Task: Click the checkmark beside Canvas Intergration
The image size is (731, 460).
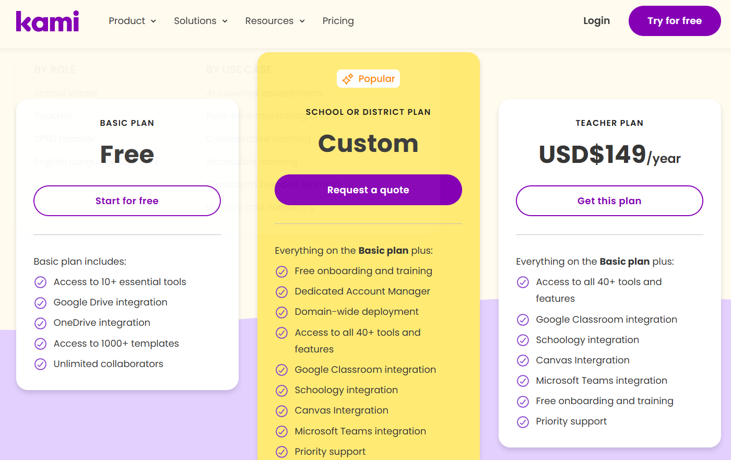Action: tap(282, 411)
